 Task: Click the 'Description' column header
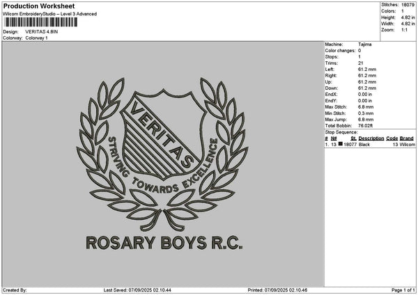371,138
